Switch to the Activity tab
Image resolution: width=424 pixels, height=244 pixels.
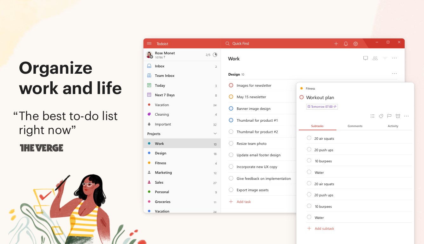click(393, 126)
